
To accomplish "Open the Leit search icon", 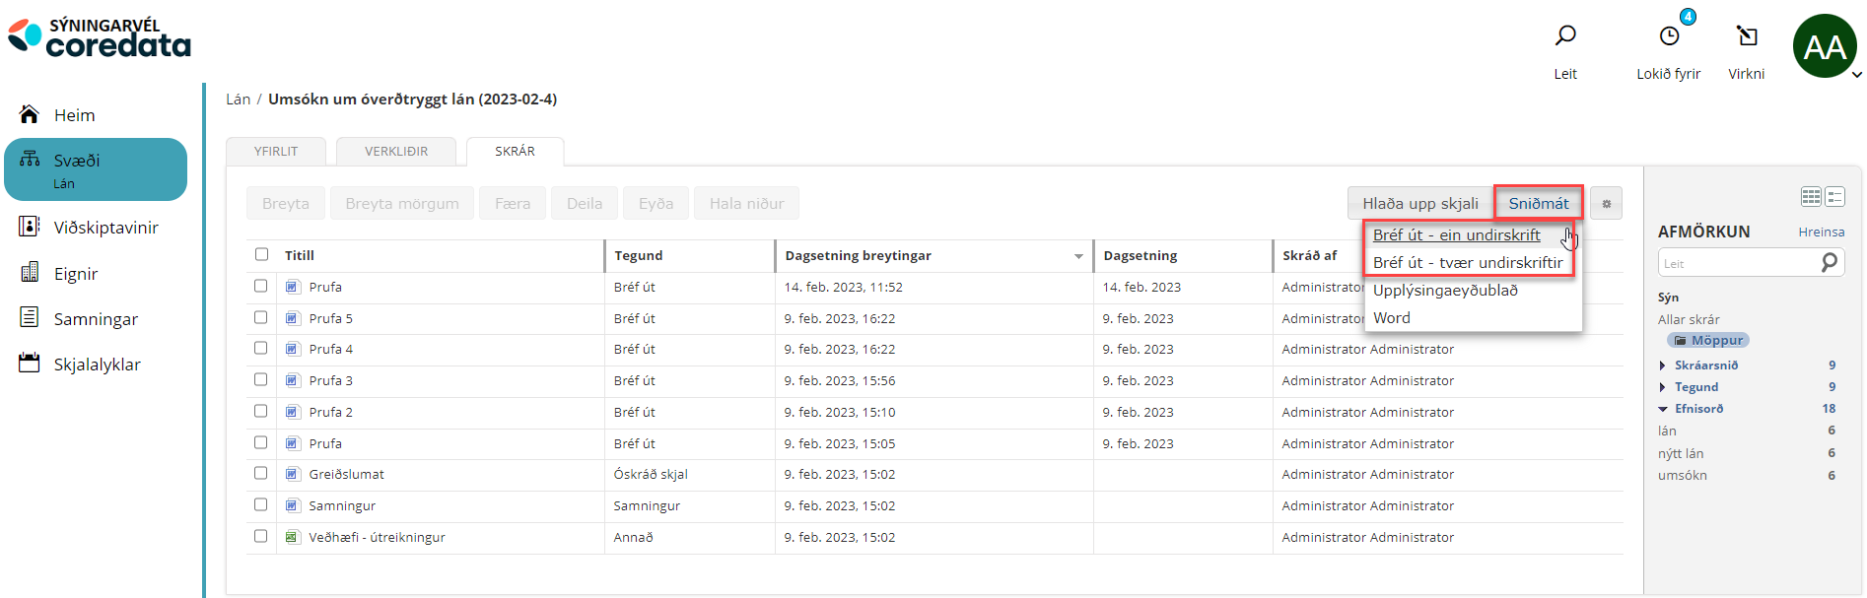I will 1565,37.
